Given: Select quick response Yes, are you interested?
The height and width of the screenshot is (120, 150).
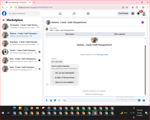Looking at the screenshot, I should [x=64, y=73].
